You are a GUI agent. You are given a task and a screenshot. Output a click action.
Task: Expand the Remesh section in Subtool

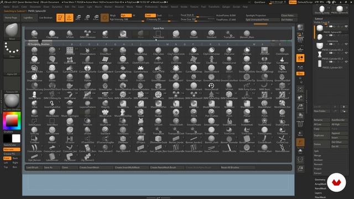pos(318,164)
